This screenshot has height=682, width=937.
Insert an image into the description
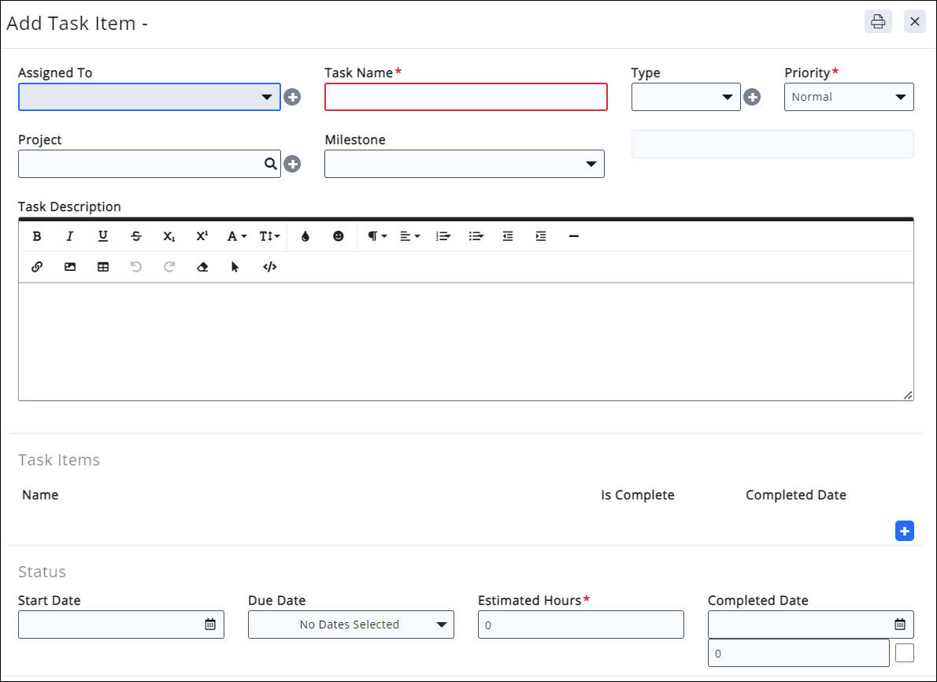70,267
